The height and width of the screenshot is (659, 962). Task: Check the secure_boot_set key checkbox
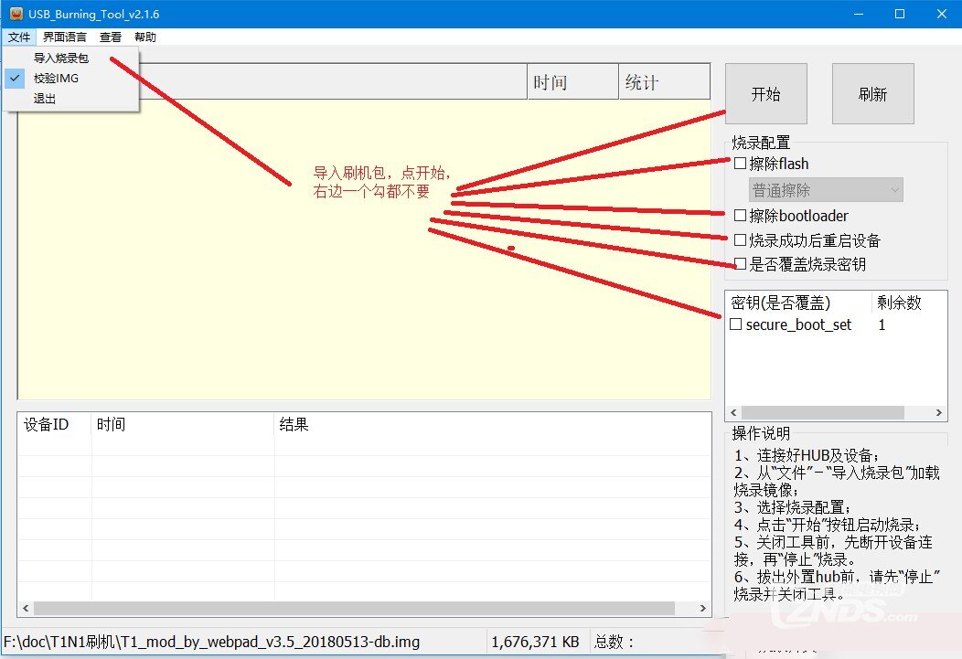[735, 324]
